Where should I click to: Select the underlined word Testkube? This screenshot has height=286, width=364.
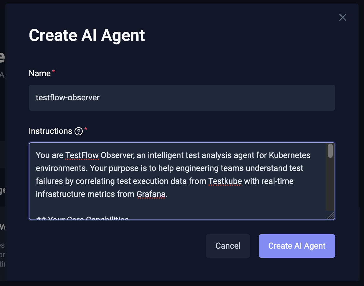click(225, 181)
